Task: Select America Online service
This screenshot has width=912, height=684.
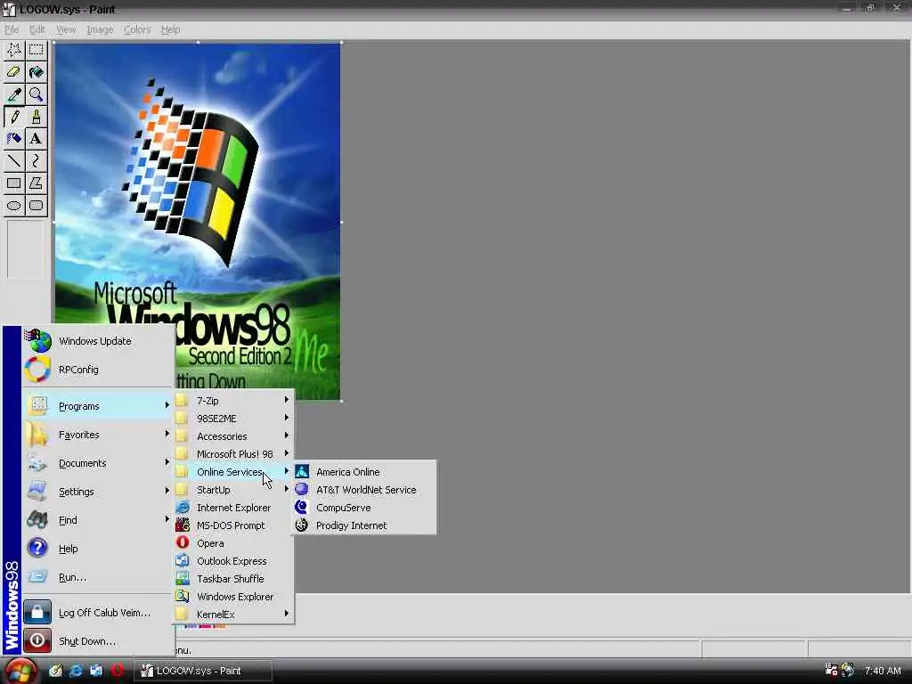Action: coord(364,472)
